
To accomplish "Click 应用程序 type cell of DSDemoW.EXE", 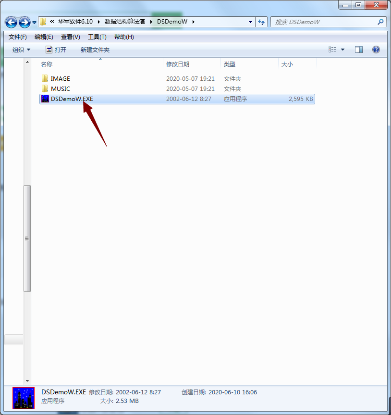I will (235, 99).
